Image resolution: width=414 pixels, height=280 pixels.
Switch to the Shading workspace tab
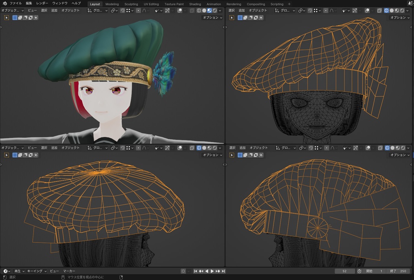[x=195, y=4]
